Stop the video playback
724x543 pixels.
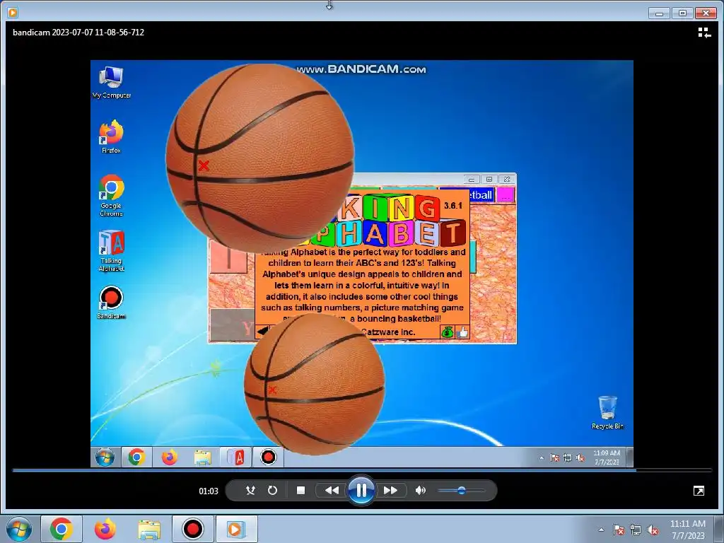300,491
